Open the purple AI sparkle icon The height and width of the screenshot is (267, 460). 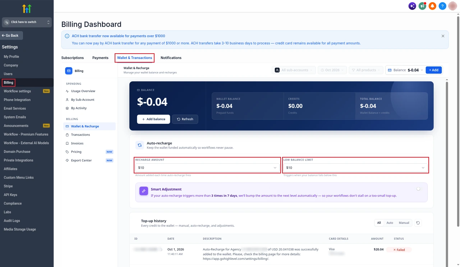(x=412, y=6)
